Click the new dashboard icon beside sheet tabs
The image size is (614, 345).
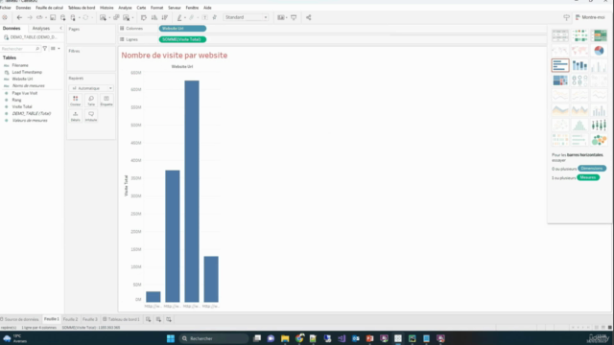(158, 319)
